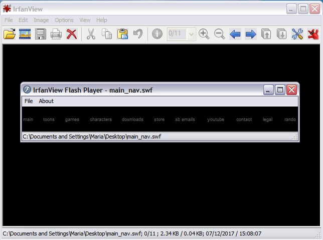Click the 'sb emails' navigation link

185,119
